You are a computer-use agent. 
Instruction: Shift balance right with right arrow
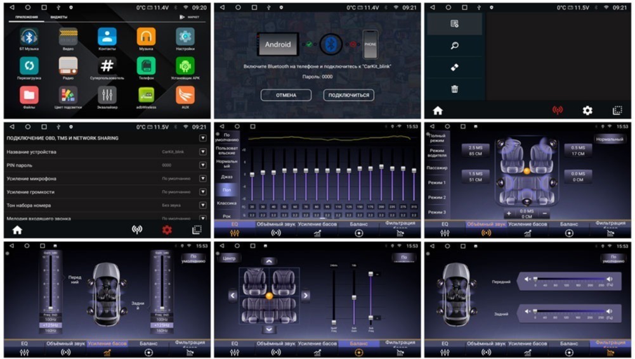coord(305,295)
